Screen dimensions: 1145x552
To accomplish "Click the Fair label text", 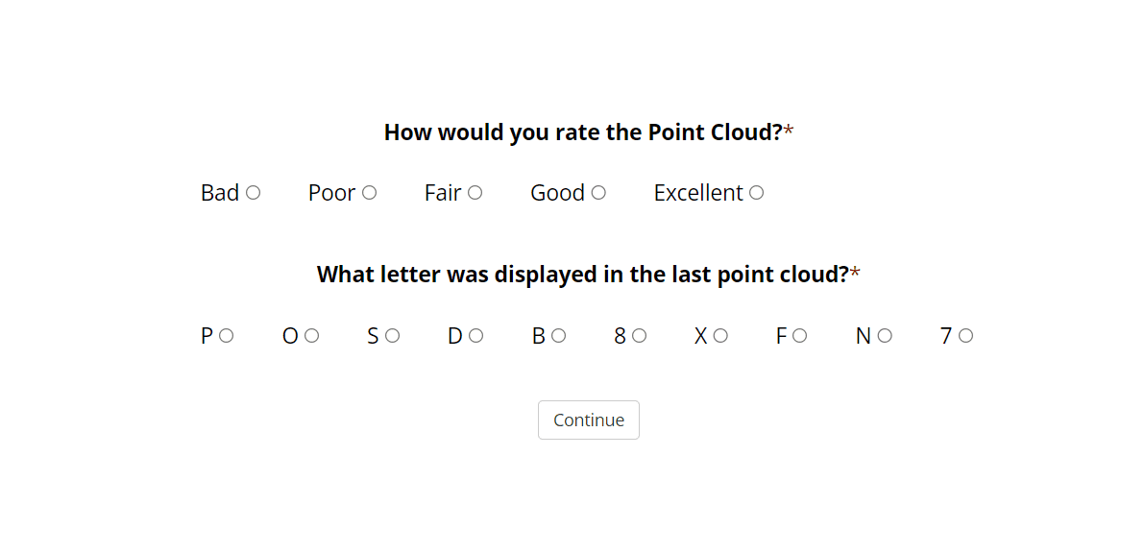I will (x=443, y=193).
